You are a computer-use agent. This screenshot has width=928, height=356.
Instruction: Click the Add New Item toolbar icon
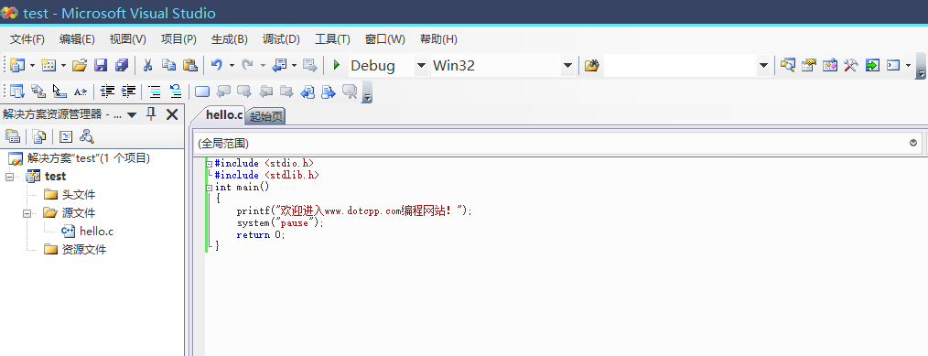point(49,65)
